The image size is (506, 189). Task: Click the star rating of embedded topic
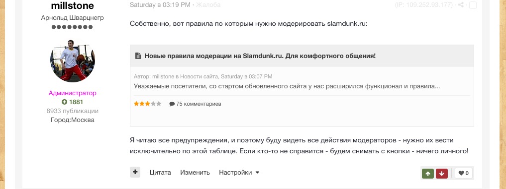[147, 104]
